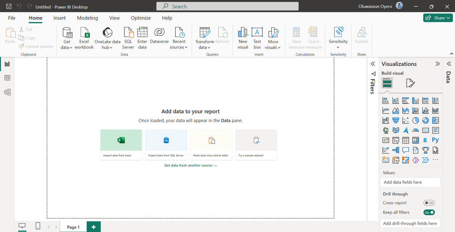This screenshot has height=232, width=455.
Task: Click Import data from Excel card
Action: click(x=121, y=144)
